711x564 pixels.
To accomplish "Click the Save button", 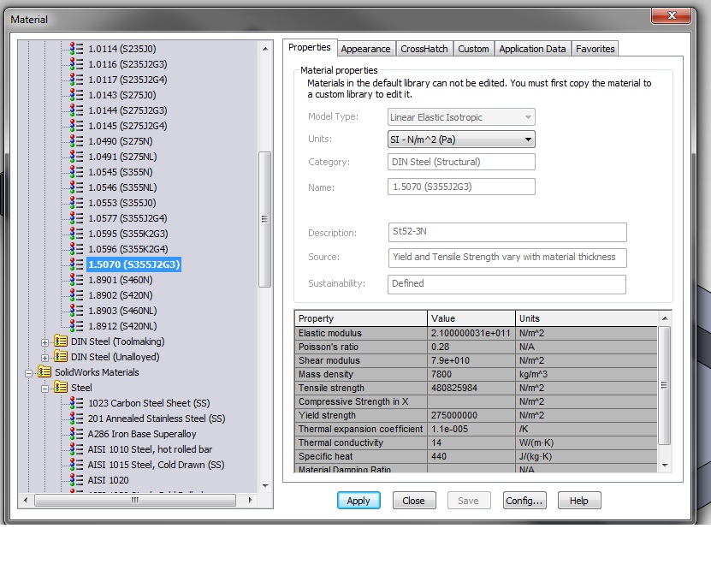I will [469, 501].
